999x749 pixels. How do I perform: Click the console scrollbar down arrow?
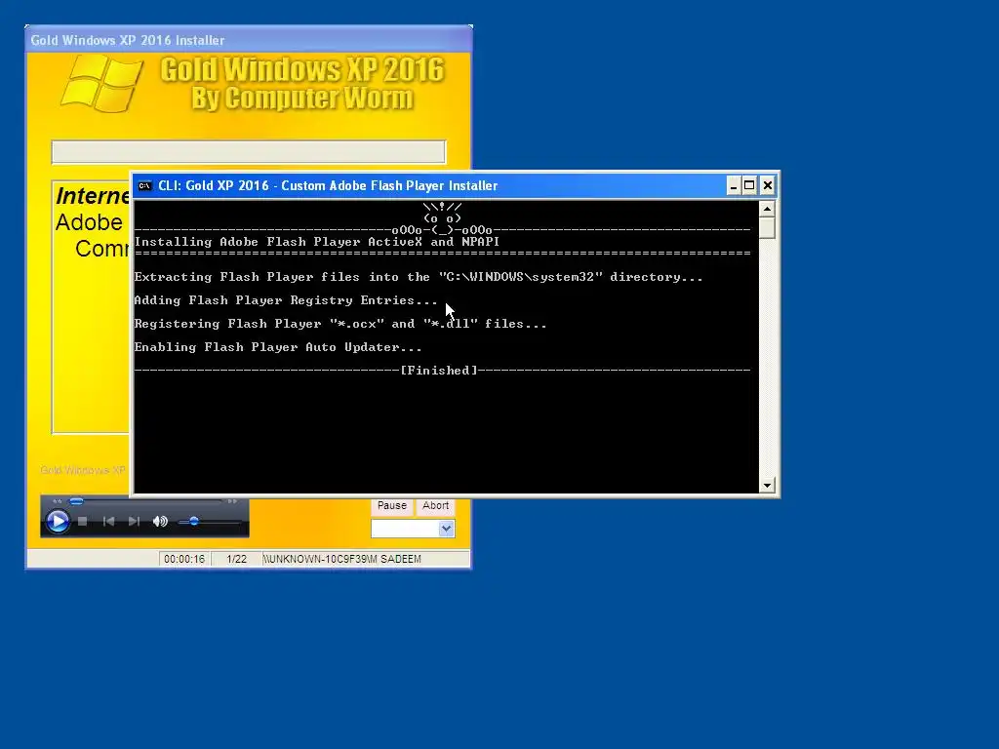(767, 486)
